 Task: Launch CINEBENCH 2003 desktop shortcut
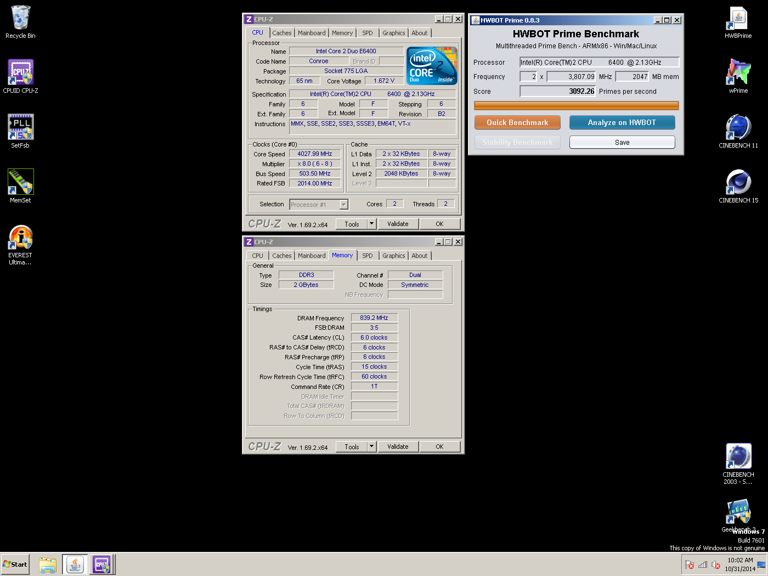738,464
